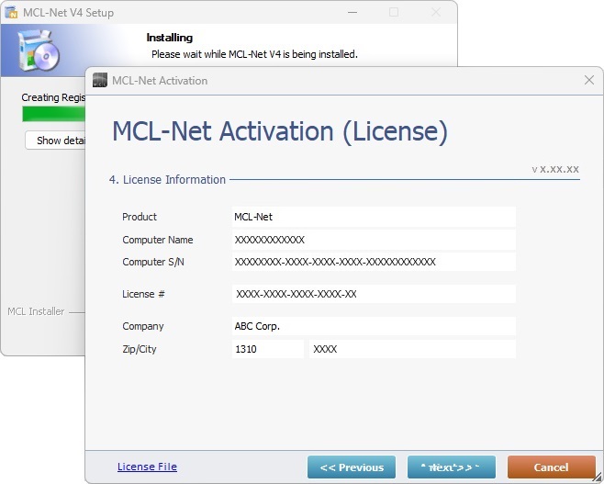Open the License File link
Viewport: 604px width, 484px height.
coord(147,467)
